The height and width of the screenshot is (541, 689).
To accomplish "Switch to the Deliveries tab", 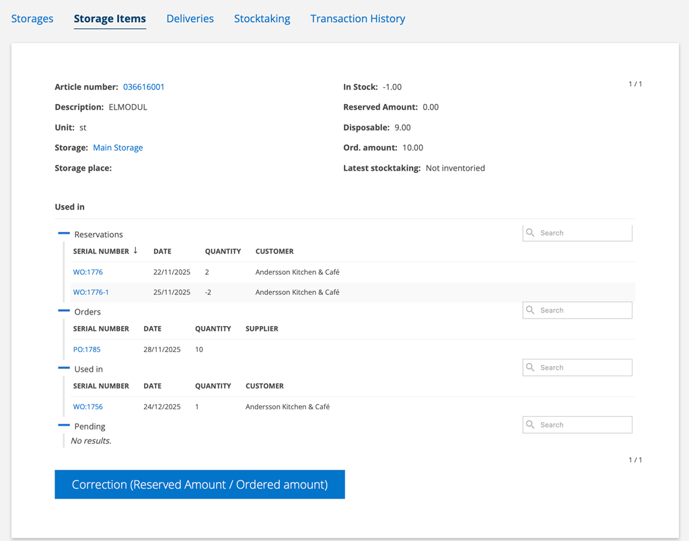I will point(190,19).
